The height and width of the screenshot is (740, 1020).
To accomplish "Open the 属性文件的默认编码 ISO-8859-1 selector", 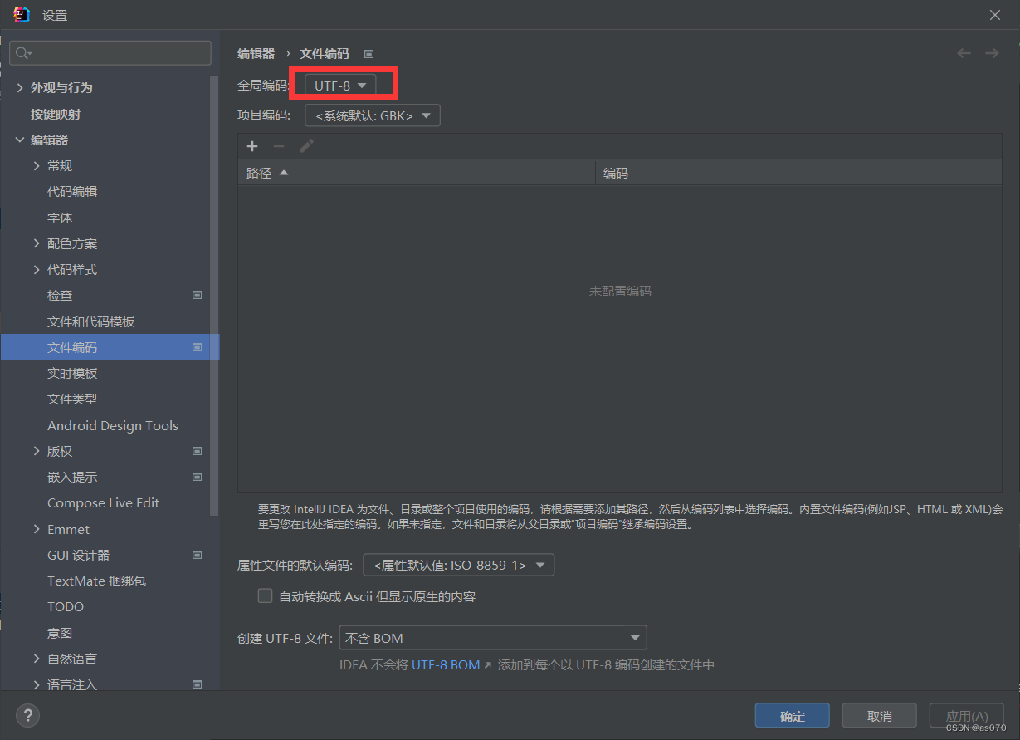I will pos(458,564).
